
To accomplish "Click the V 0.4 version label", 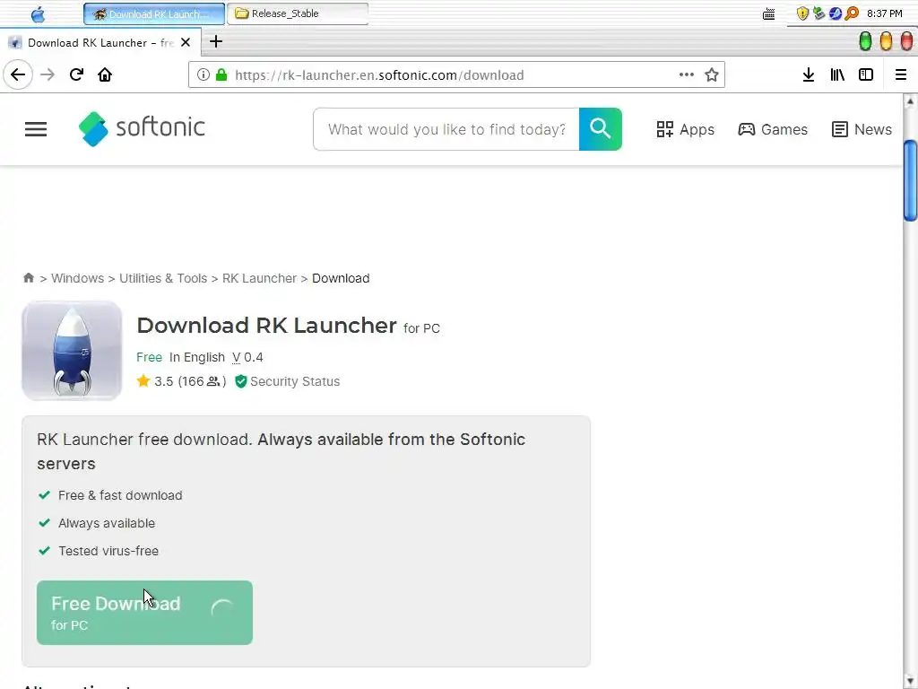I will pyautogui.click(x=247, y=357).
